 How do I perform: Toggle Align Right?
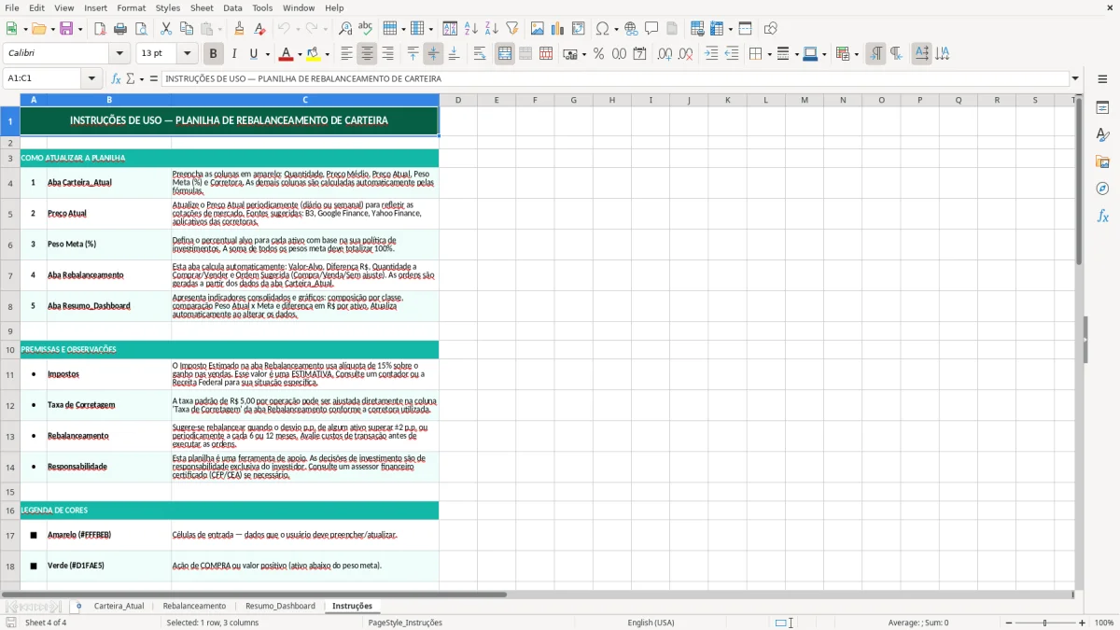coord(387,54)
